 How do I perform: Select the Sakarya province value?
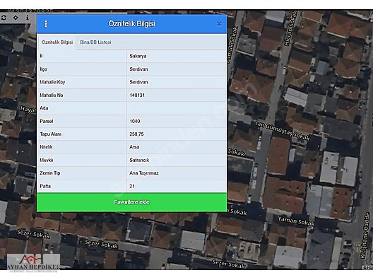[x=138, y=56]
